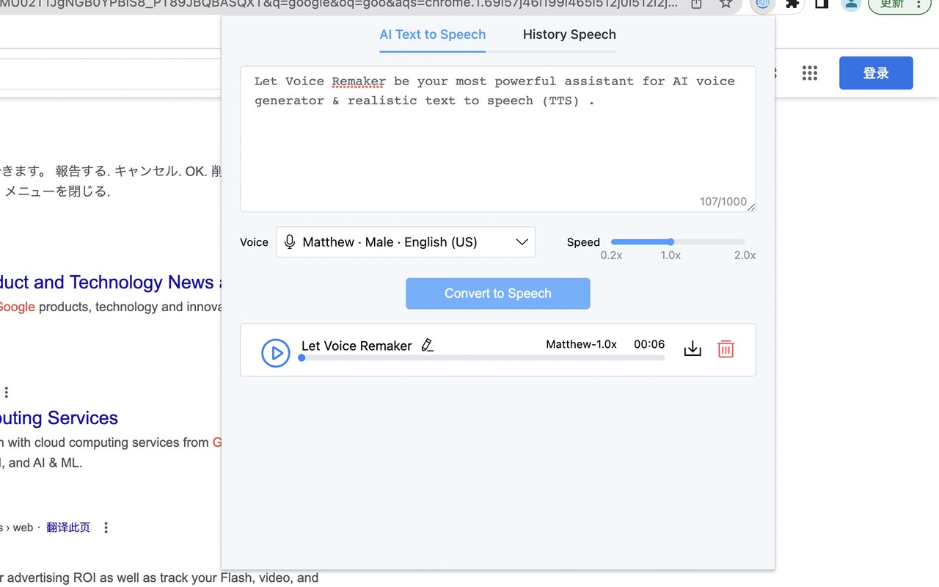
Task: Click the メニューを閉じる text
Action: tap(57, 192)
